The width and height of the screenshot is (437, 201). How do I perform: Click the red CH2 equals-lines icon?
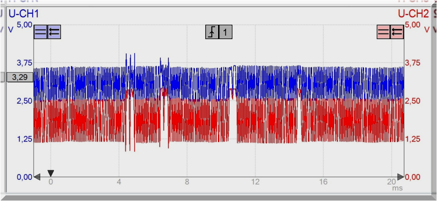point(383,32)
